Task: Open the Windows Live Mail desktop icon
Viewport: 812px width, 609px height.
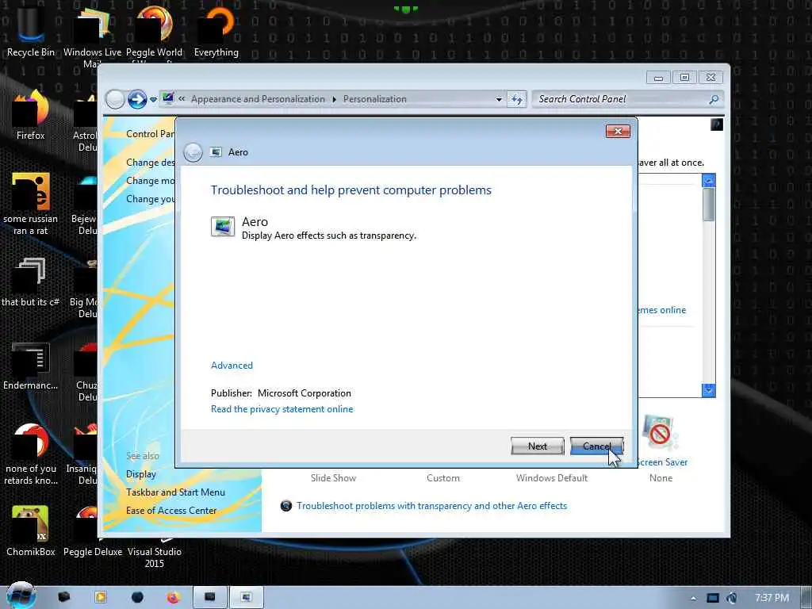Action: click(x=92, y=36)
